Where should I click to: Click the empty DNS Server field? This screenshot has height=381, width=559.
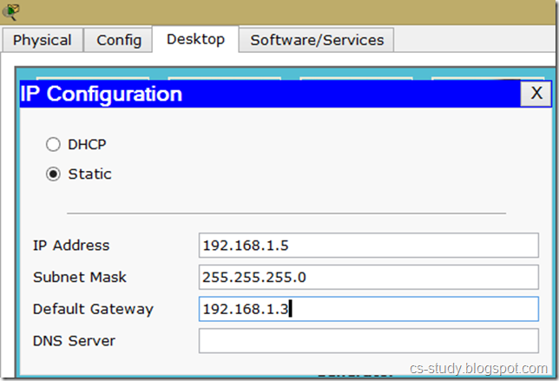pyautogui.click(x=368, y=341)
